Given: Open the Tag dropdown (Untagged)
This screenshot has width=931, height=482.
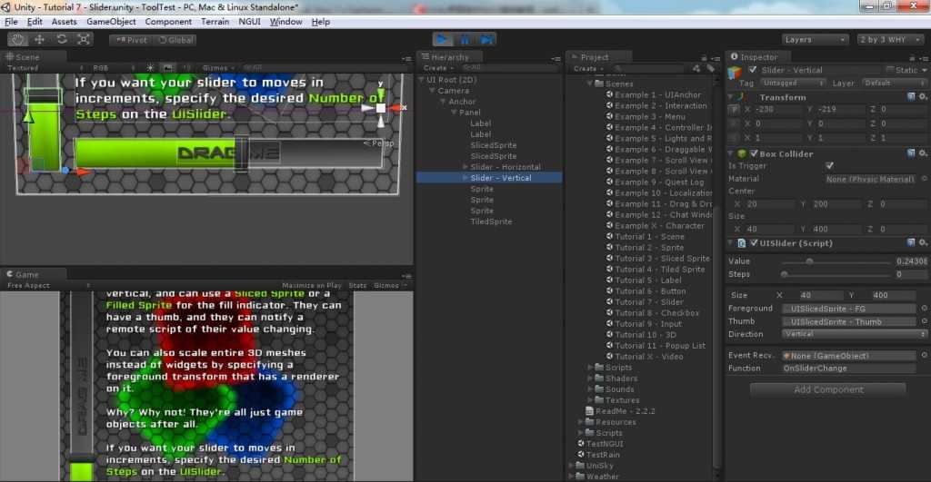Looking at the screenshot, I should [793, 83].
